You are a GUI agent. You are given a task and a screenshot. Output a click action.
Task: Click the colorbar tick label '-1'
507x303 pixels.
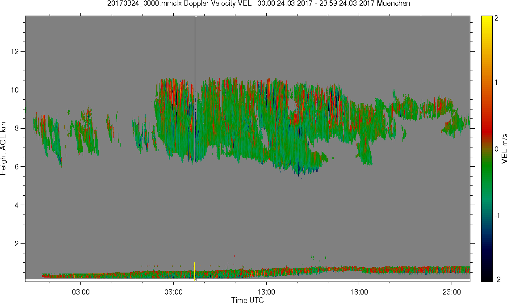click(497, 216)
